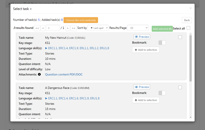
Task: Toggle bookmark for My New Haircut
Action: click(162, 43)
